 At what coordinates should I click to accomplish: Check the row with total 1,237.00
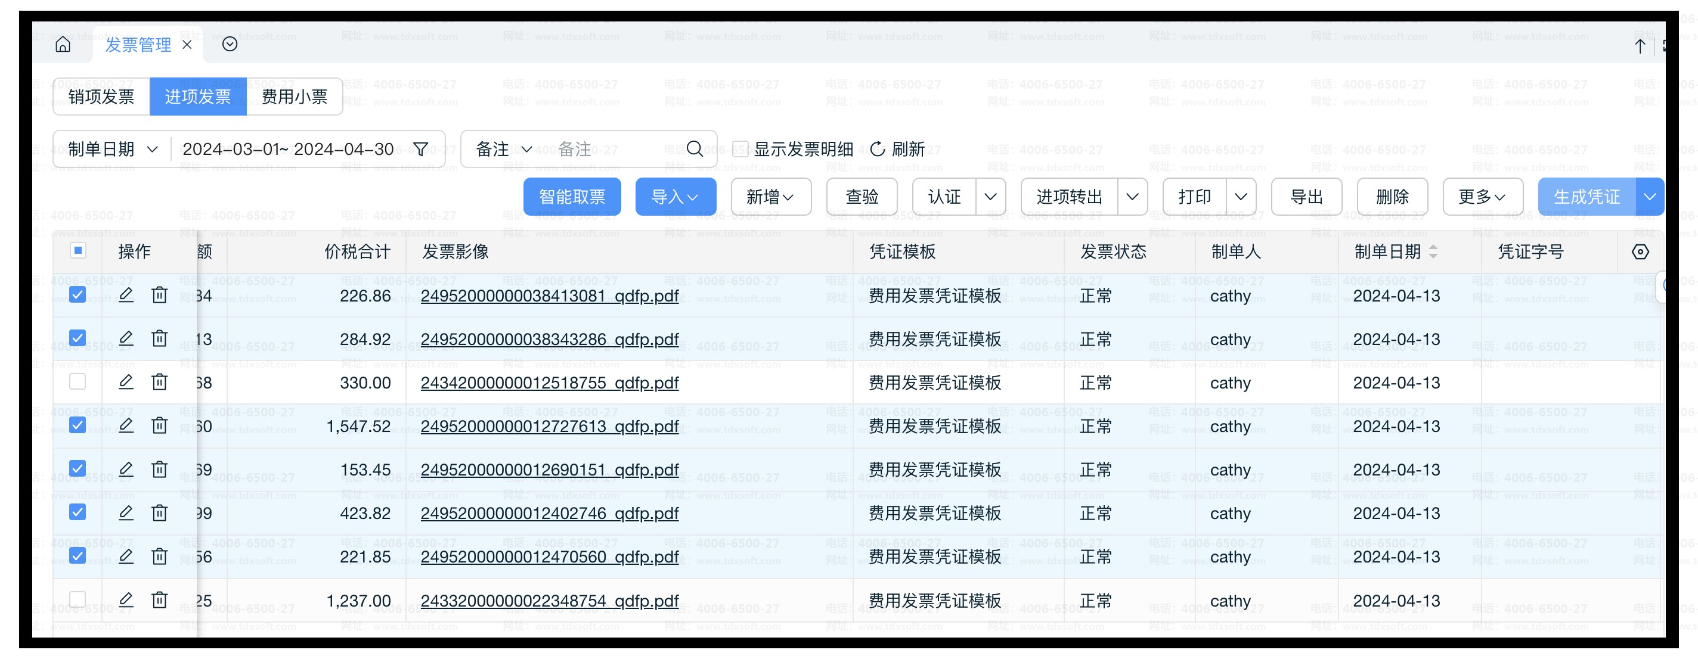(x=78, y=599)
